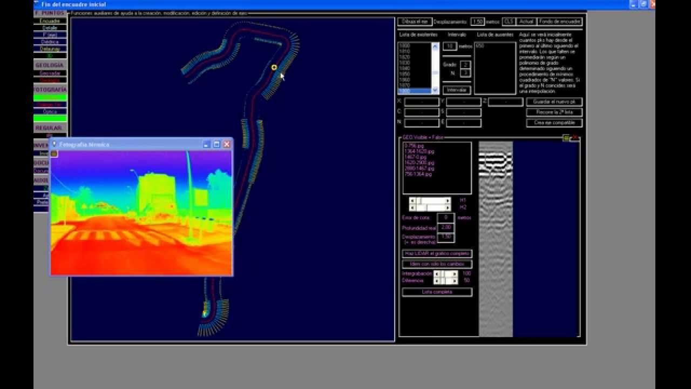The height and width of the screenshot is (389, 691).
Task: Click Ídem con sólo los cambios button
Action: coord(437,264)
